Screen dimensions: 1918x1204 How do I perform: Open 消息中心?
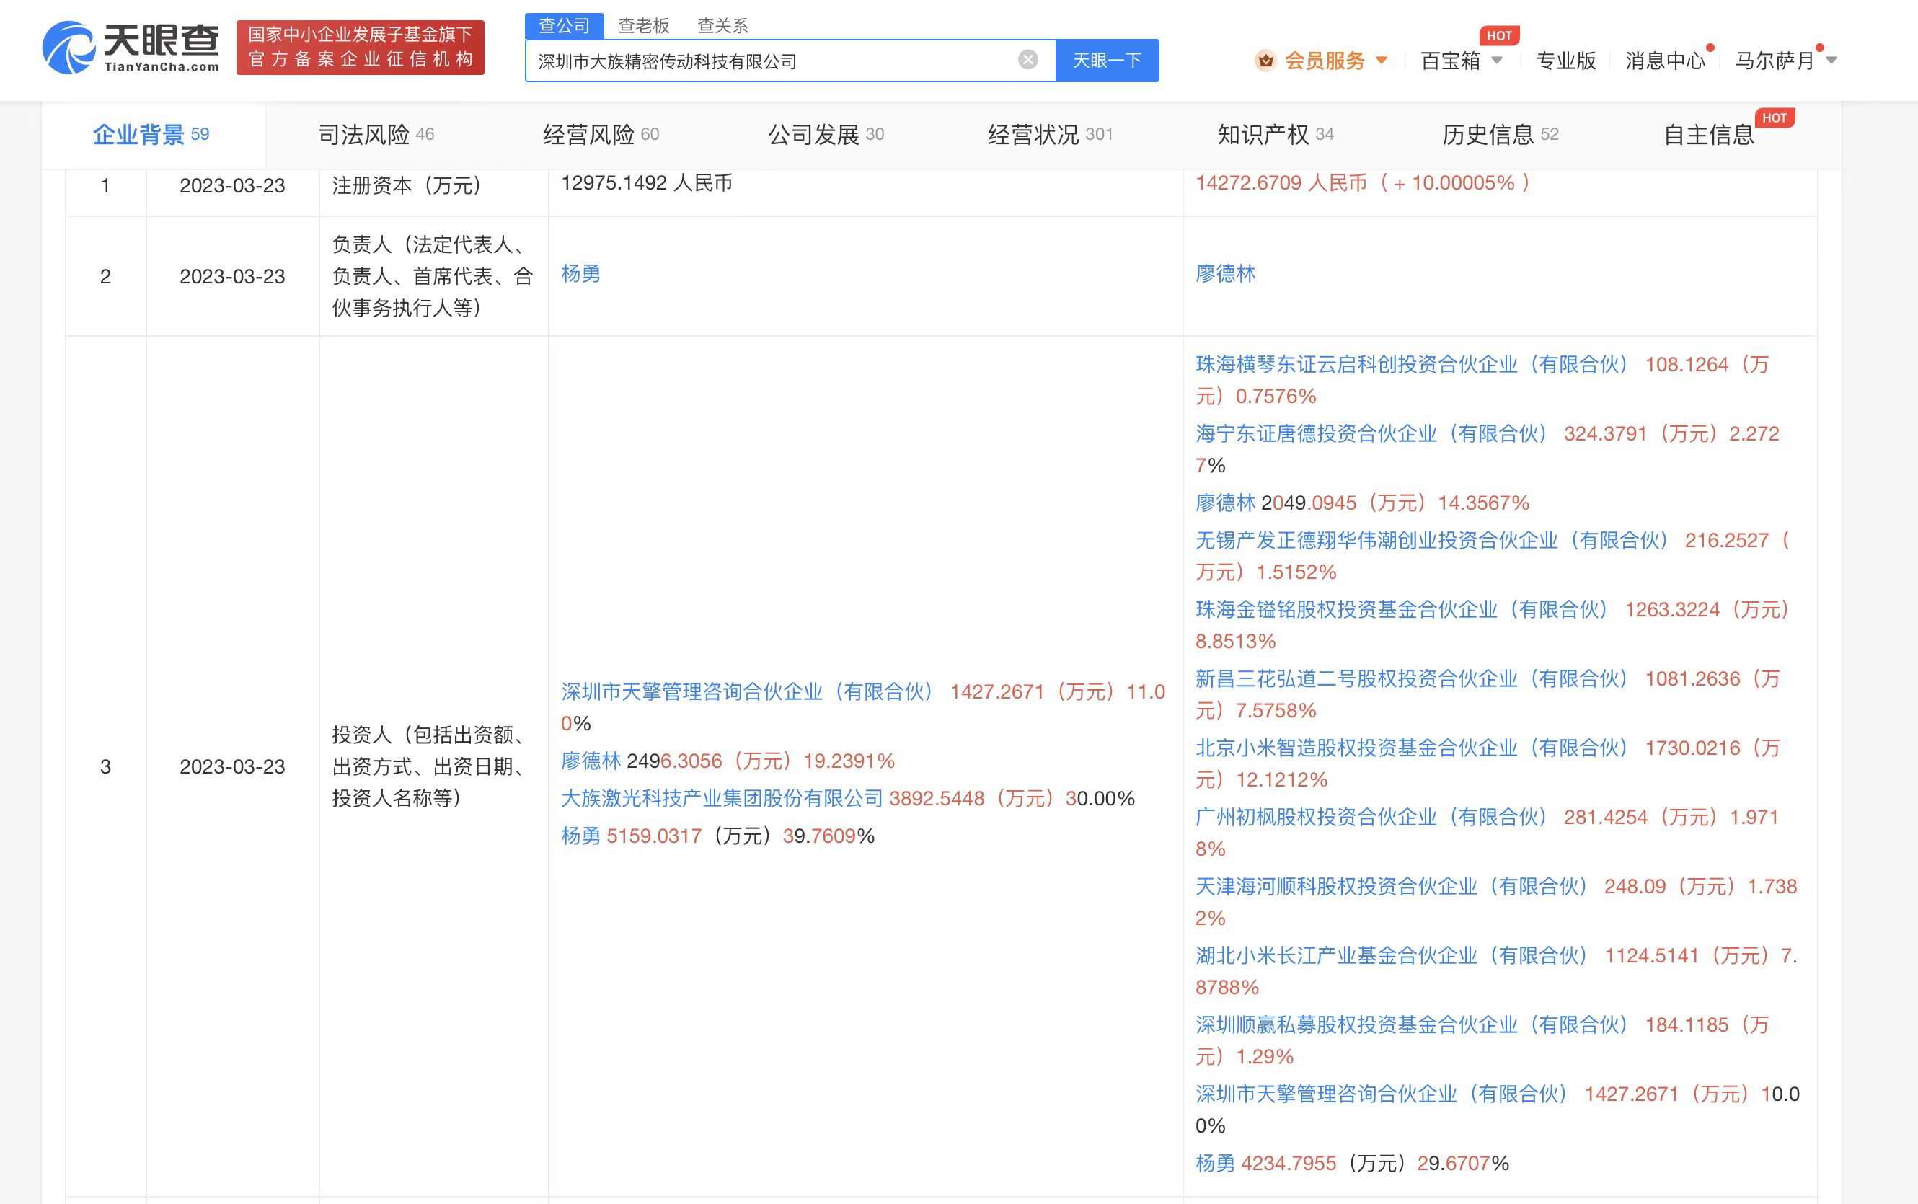tap(1665, 61)
